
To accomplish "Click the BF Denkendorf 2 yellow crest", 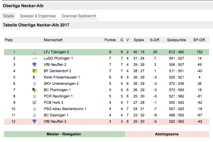I will coord(34,71).
